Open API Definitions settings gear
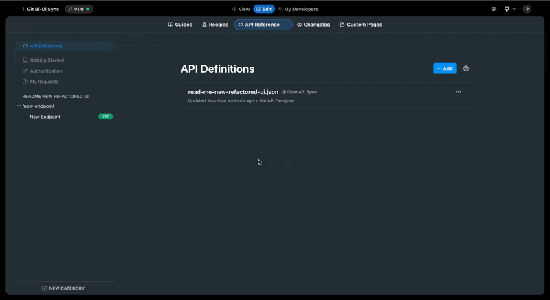Screen dimensions: 550x300 [466, 69]
